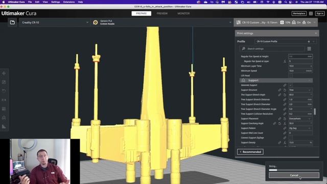Click fx icon for Support Density
The height and width of the screenshot is (184, 327).
tap(285, 143)
